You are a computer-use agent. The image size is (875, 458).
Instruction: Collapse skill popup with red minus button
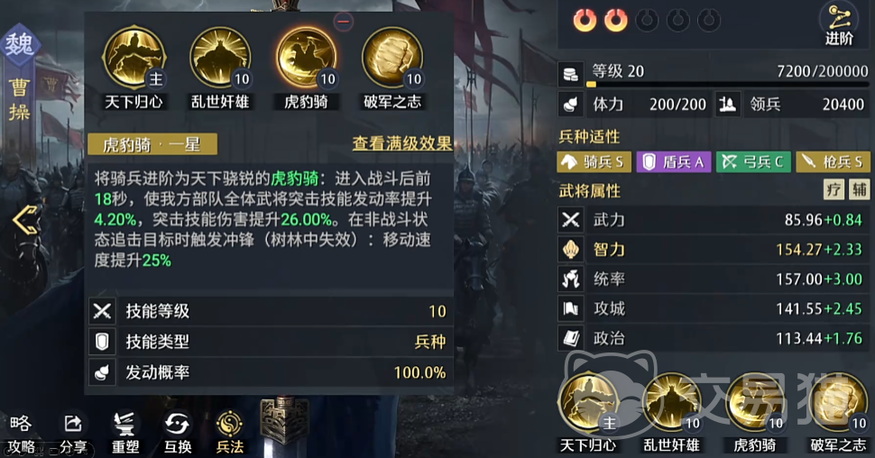tap(343, 22)
